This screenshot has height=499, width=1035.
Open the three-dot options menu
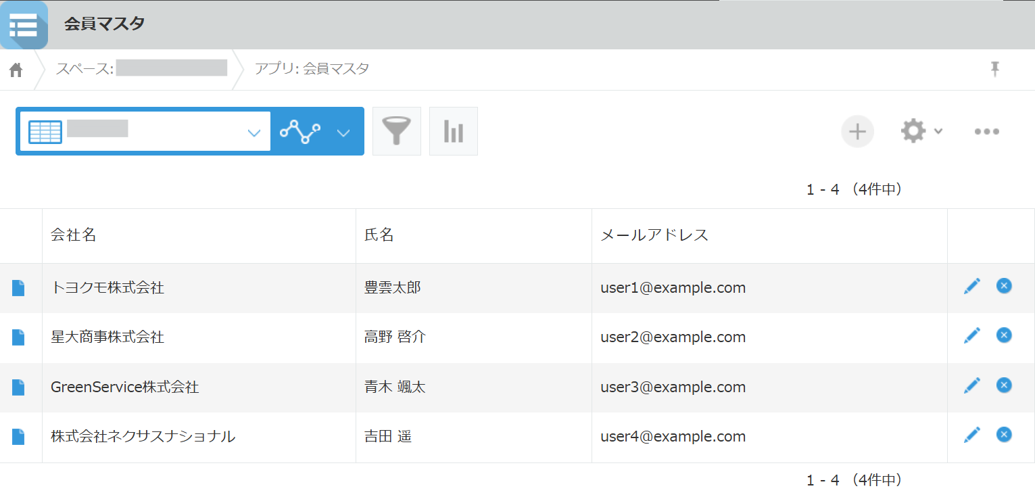click(986, 132)
